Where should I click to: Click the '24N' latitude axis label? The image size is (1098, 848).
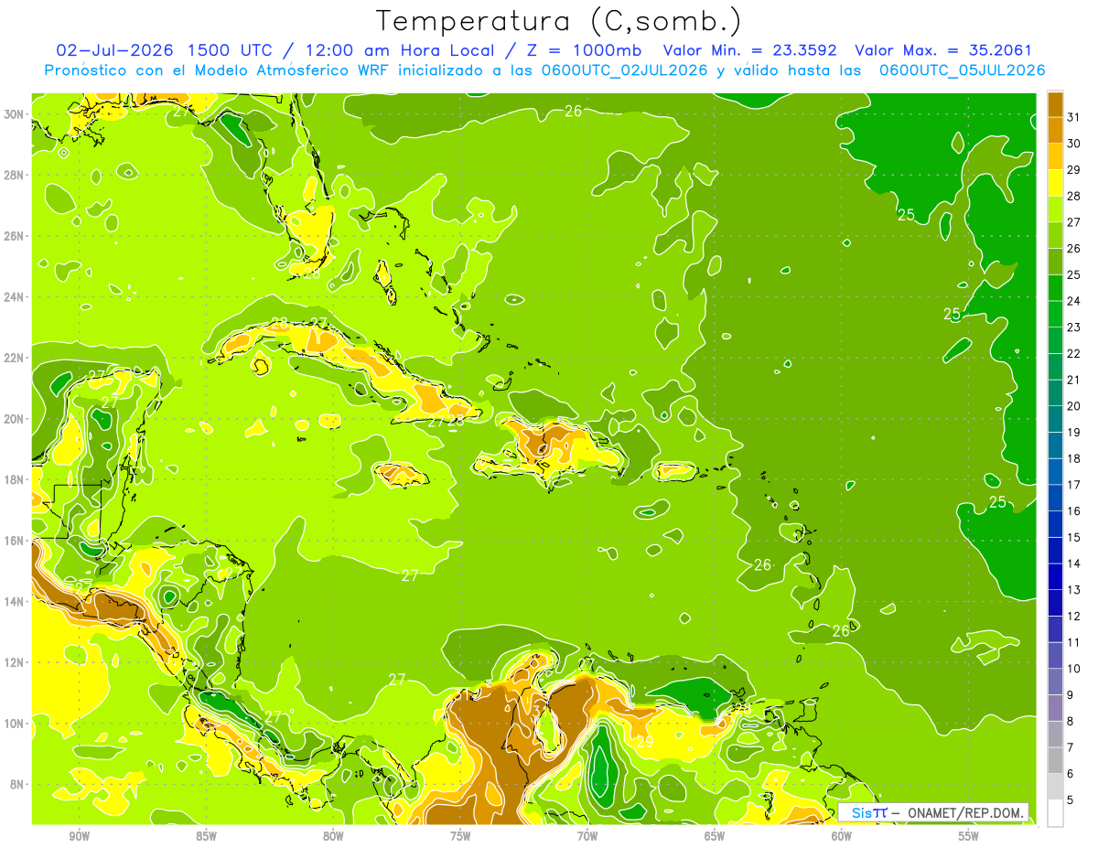(x=14, y=296)
